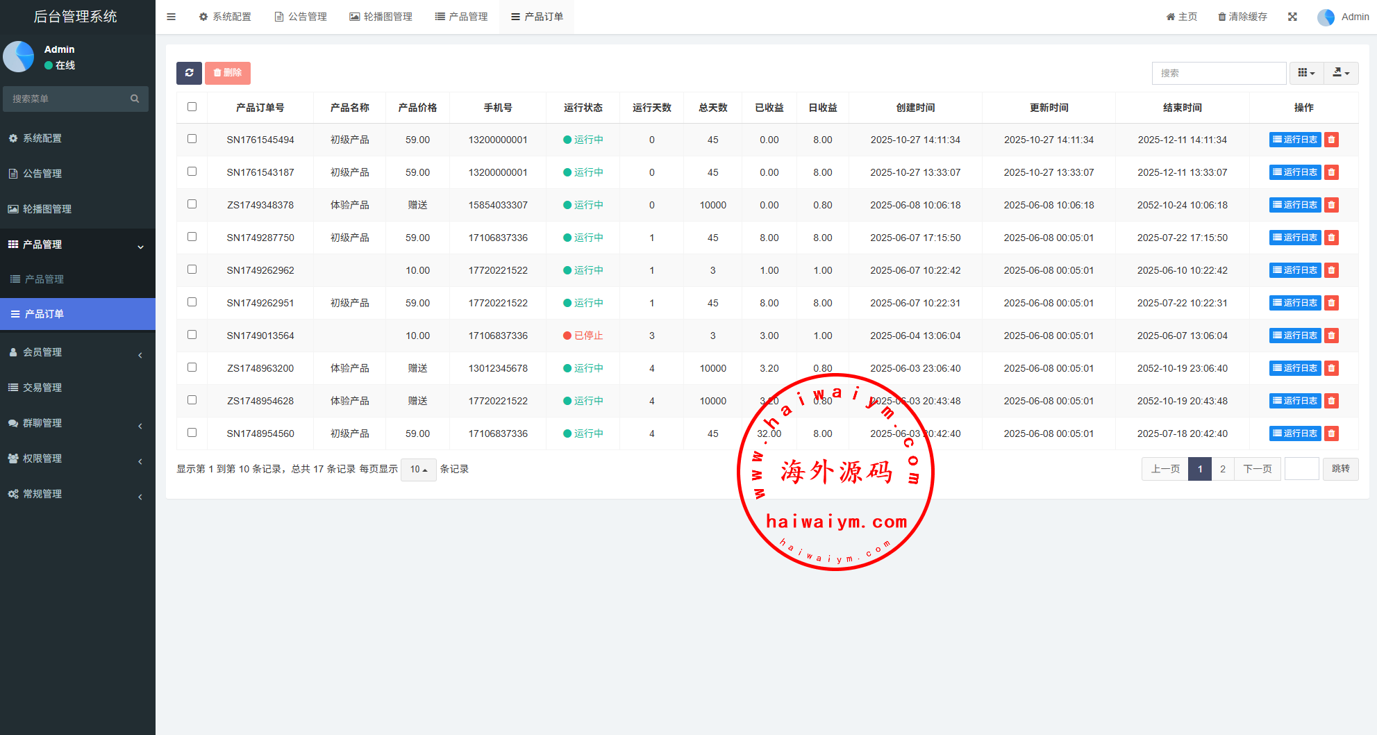Click the search magnifier in sidebar menu

click(135, 99)
